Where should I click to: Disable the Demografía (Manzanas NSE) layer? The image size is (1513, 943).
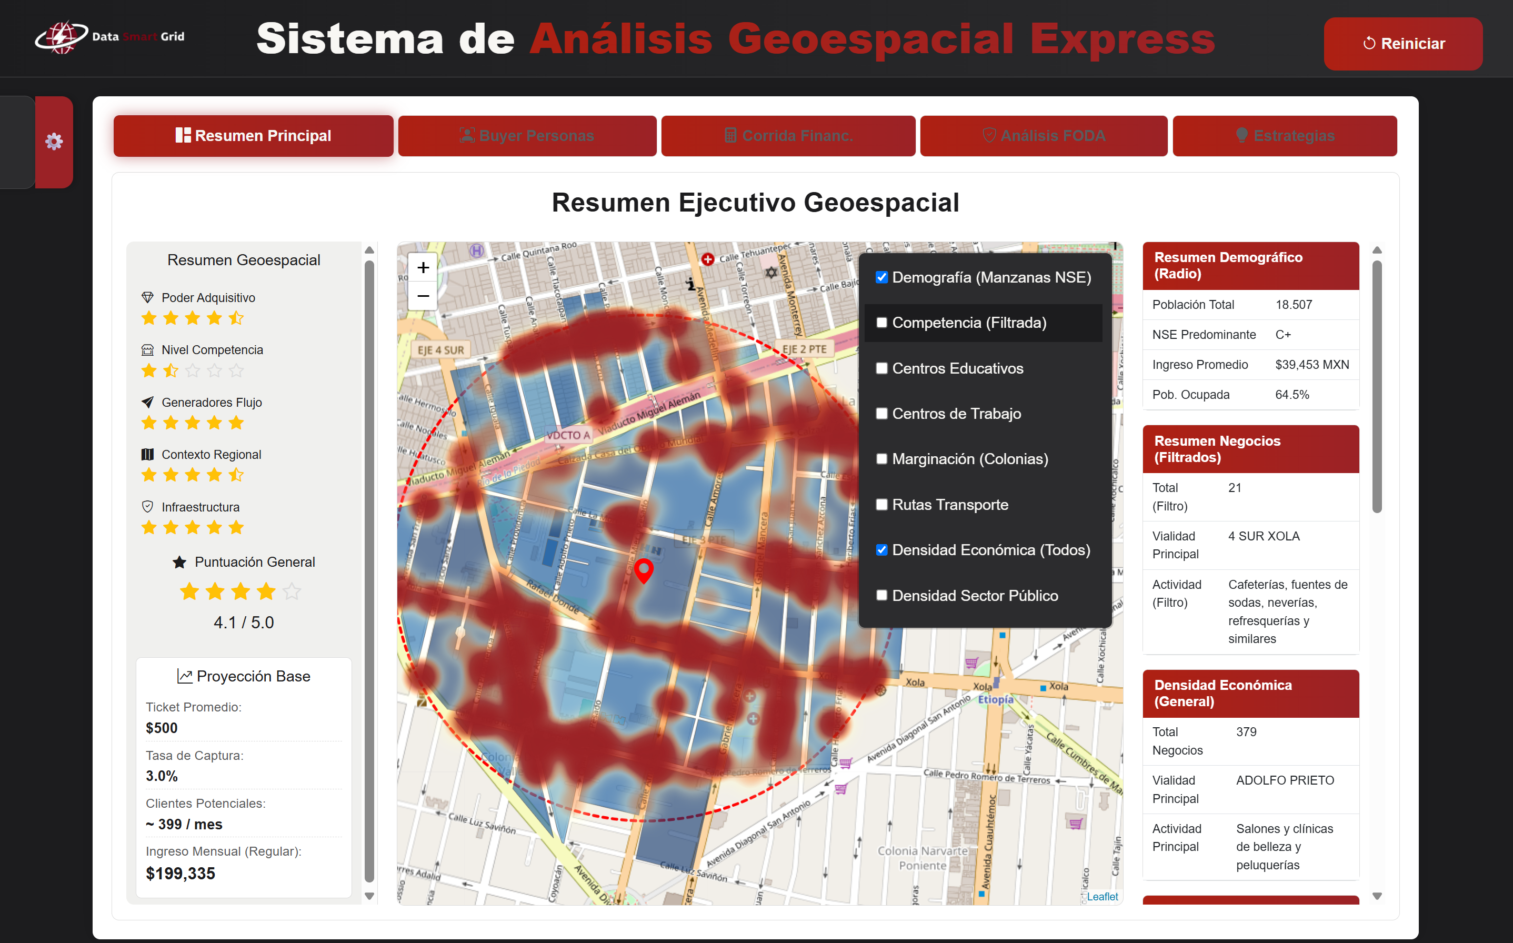point(881,277)
